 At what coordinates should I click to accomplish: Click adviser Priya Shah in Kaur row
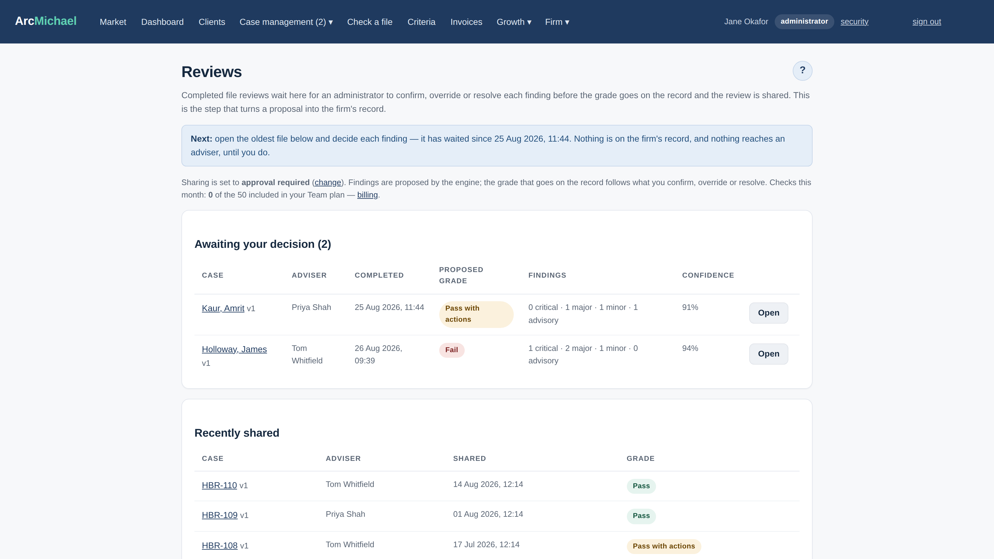tap(311, 307)
